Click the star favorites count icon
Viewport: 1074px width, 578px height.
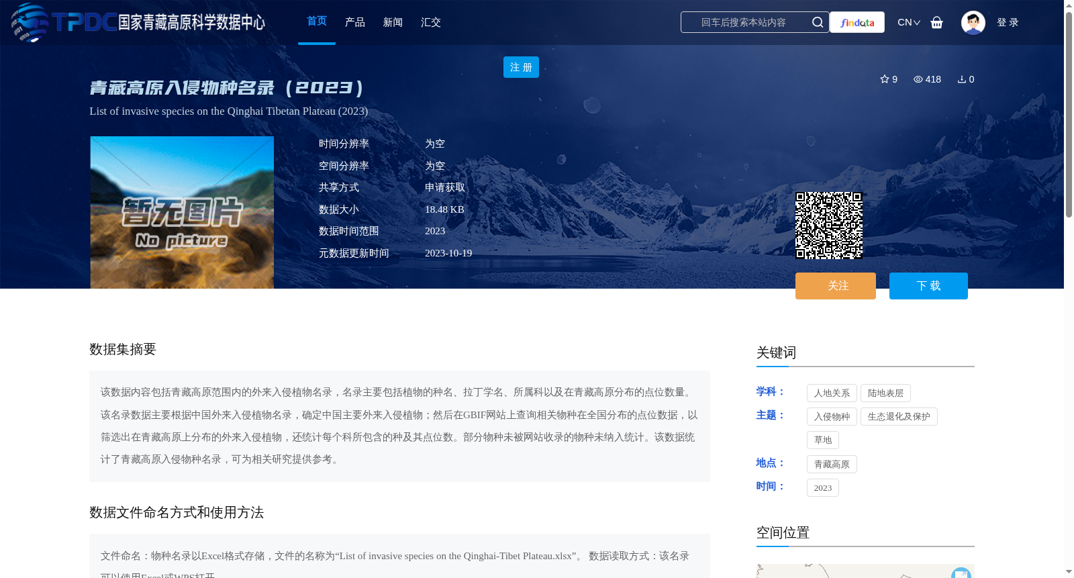[885, 79]
